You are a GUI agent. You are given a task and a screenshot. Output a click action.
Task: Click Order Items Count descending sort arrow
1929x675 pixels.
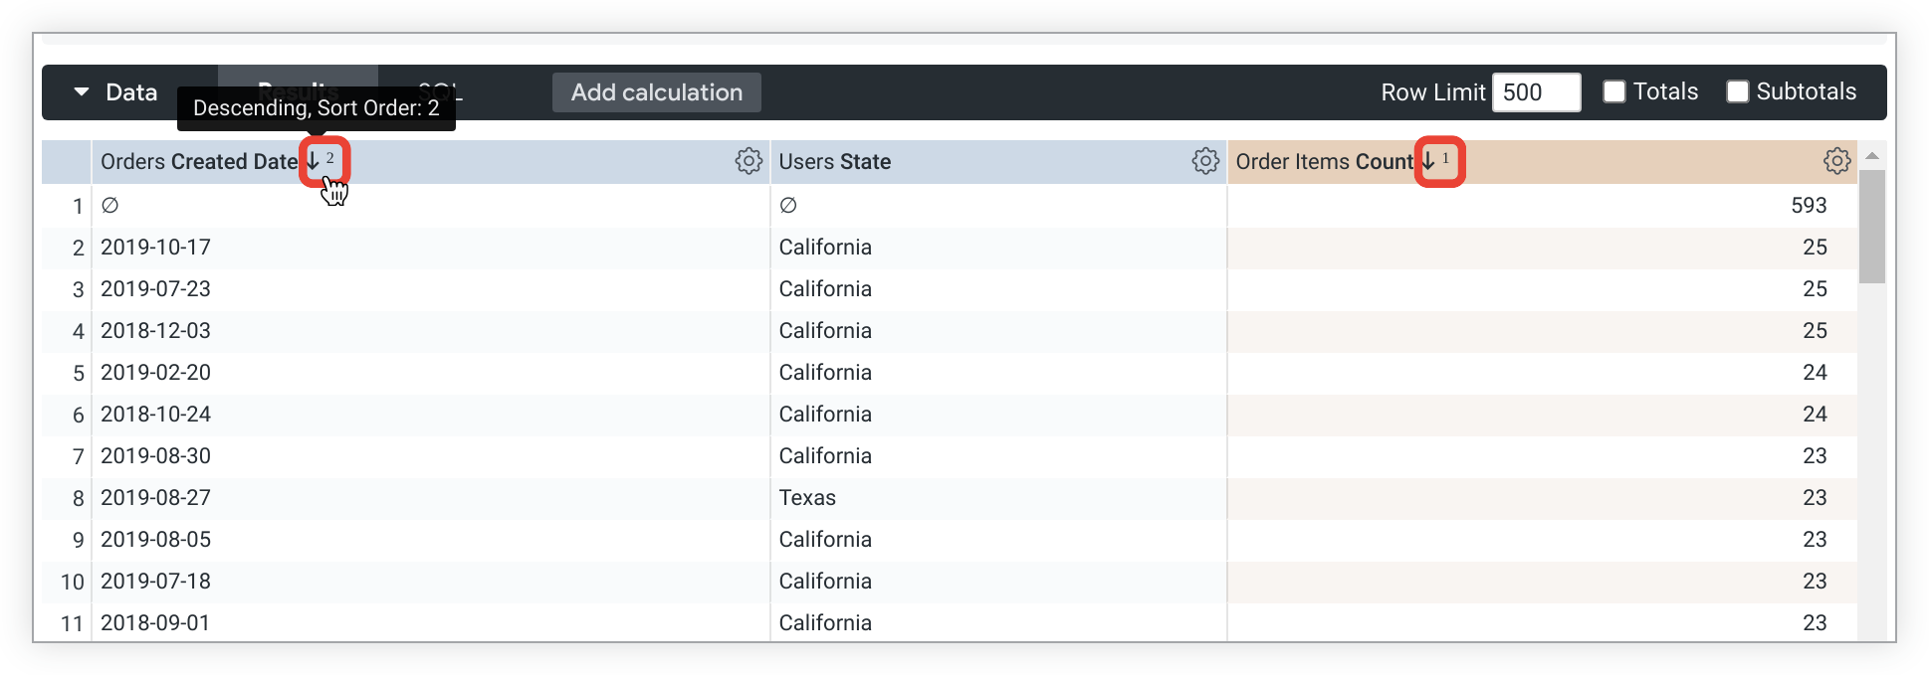tap(1428, 161)
